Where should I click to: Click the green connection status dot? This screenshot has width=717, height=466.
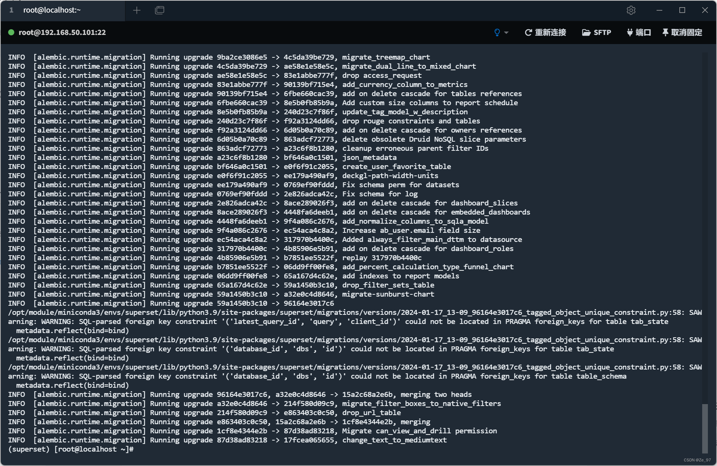pos(11,33)
